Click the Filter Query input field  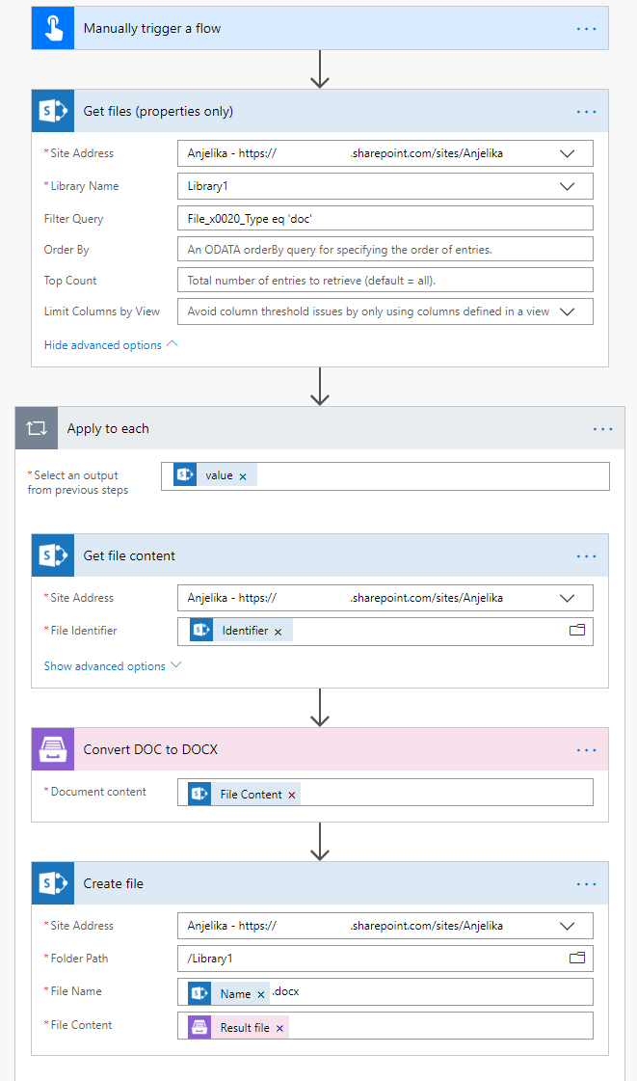coord(385,219)
